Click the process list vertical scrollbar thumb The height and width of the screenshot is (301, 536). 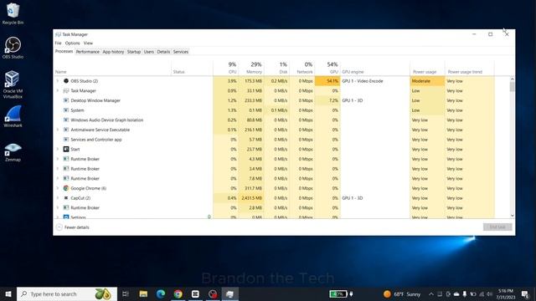[x=512, y=87]
